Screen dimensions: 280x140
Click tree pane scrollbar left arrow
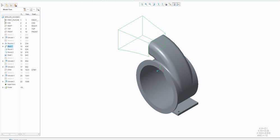point(2,134)
